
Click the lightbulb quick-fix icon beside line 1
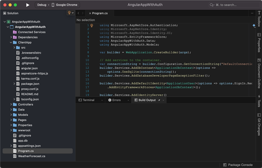(91, 25)
